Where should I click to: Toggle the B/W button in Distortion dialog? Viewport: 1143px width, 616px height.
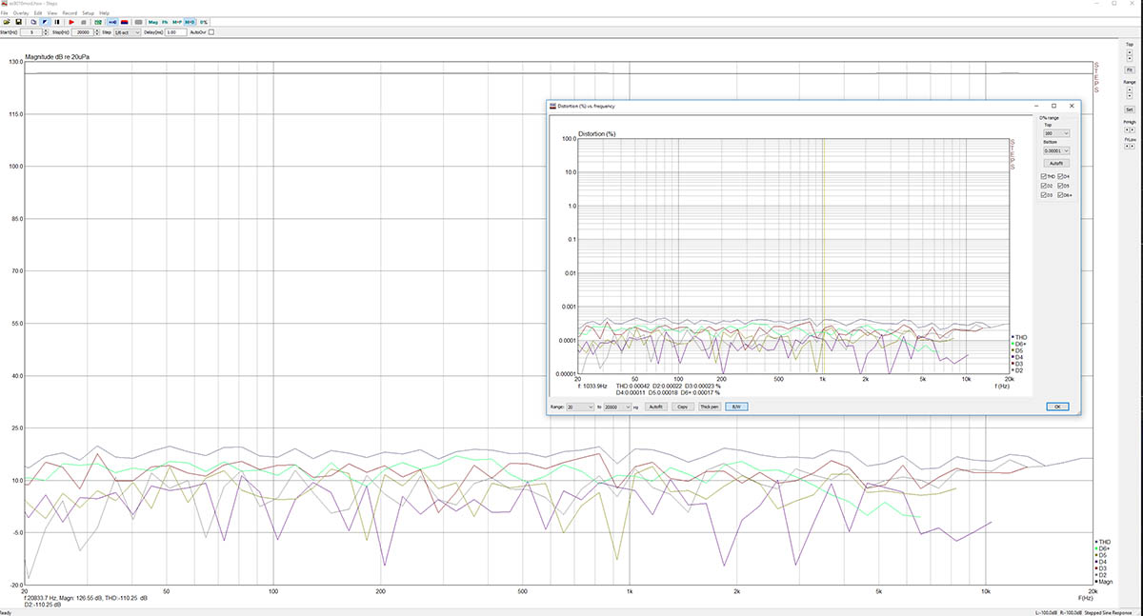click(736, 407)
